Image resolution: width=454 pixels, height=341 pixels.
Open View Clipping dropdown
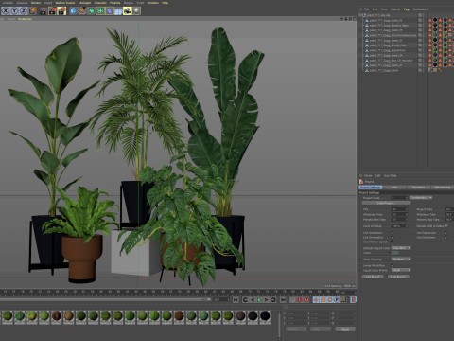click(x=401, y=260)
